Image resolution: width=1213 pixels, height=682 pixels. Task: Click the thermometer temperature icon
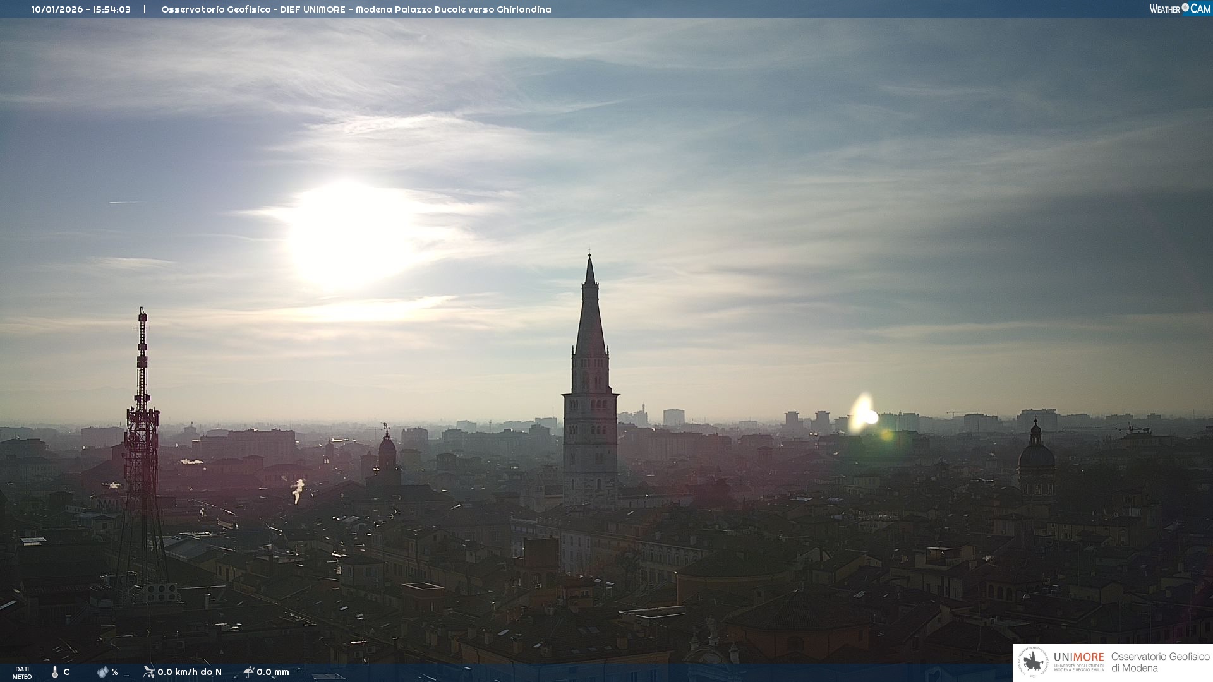[55, 672]
